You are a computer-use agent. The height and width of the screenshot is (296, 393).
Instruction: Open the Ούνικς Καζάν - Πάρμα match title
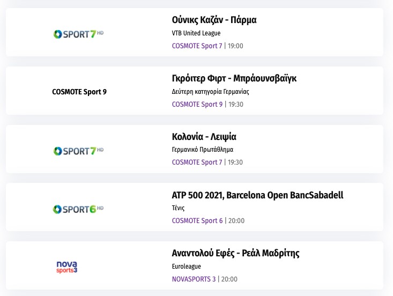pyautogui.click(x=214, y=20)
